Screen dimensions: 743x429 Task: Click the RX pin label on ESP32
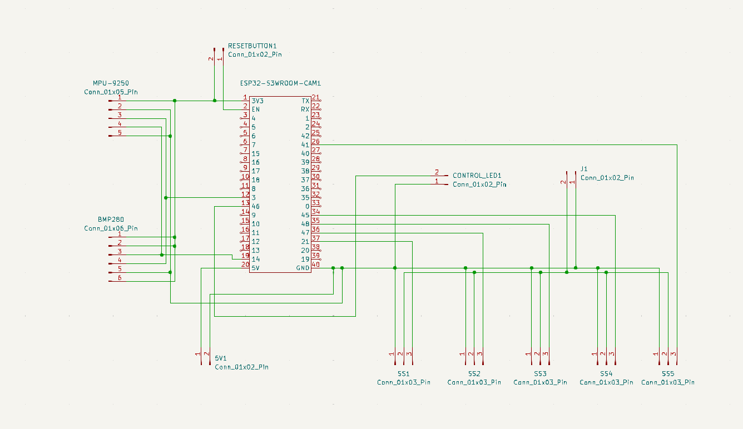(305, 110)
